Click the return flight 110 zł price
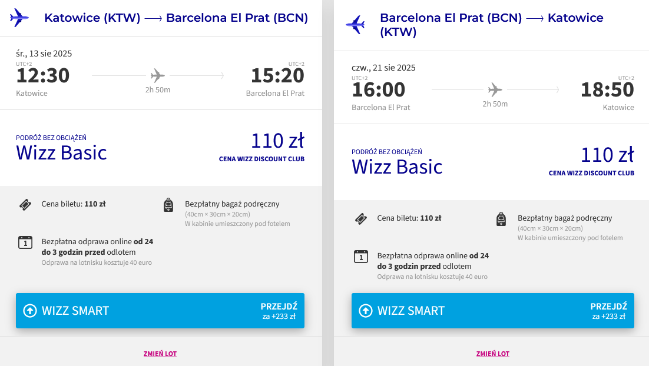This screenshot has width=649, height=366. [x=607, y=155]
